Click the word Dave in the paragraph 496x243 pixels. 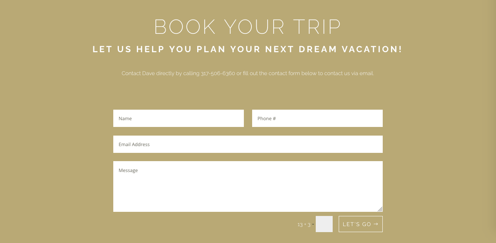[x=148, y=73]
